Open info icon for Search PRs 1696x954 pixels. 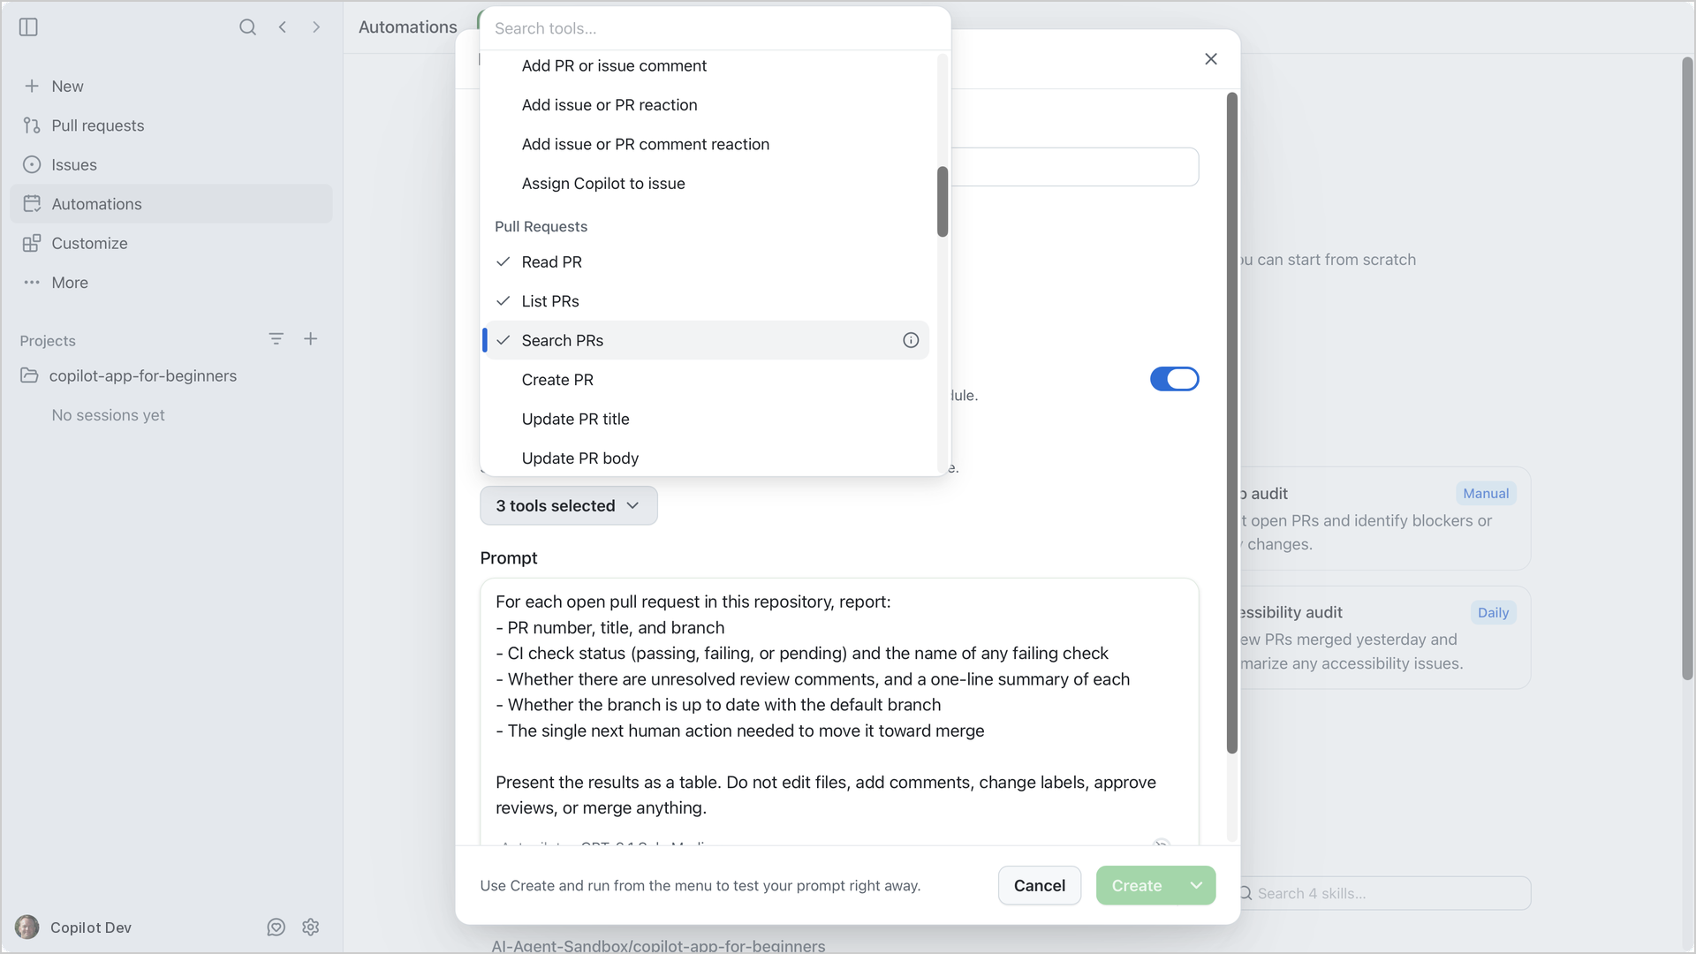coord(911,340)
